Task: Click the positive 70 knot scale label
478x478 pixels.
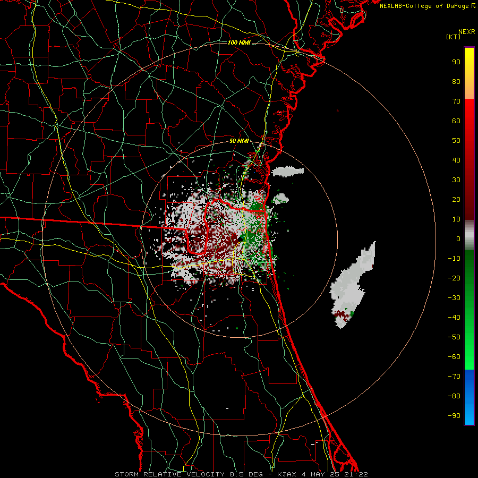Action: 456,101
